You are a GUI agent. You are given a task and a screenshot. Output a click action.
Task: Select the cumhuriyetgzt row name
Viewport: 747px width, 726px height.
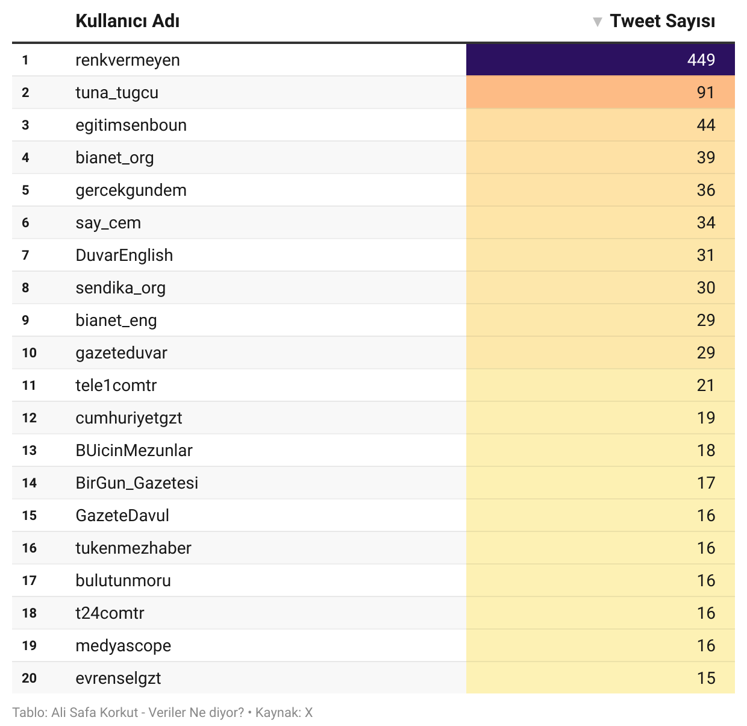[x=128, y=418]
